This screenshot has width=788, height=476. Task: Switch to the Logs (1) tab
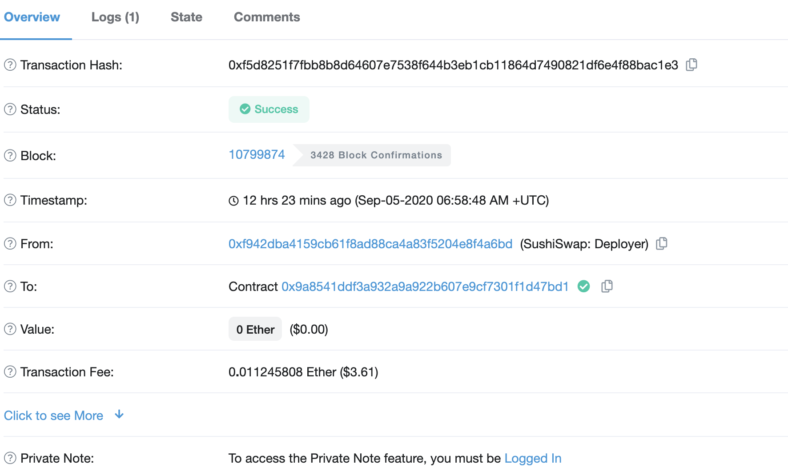coord(115,17)
